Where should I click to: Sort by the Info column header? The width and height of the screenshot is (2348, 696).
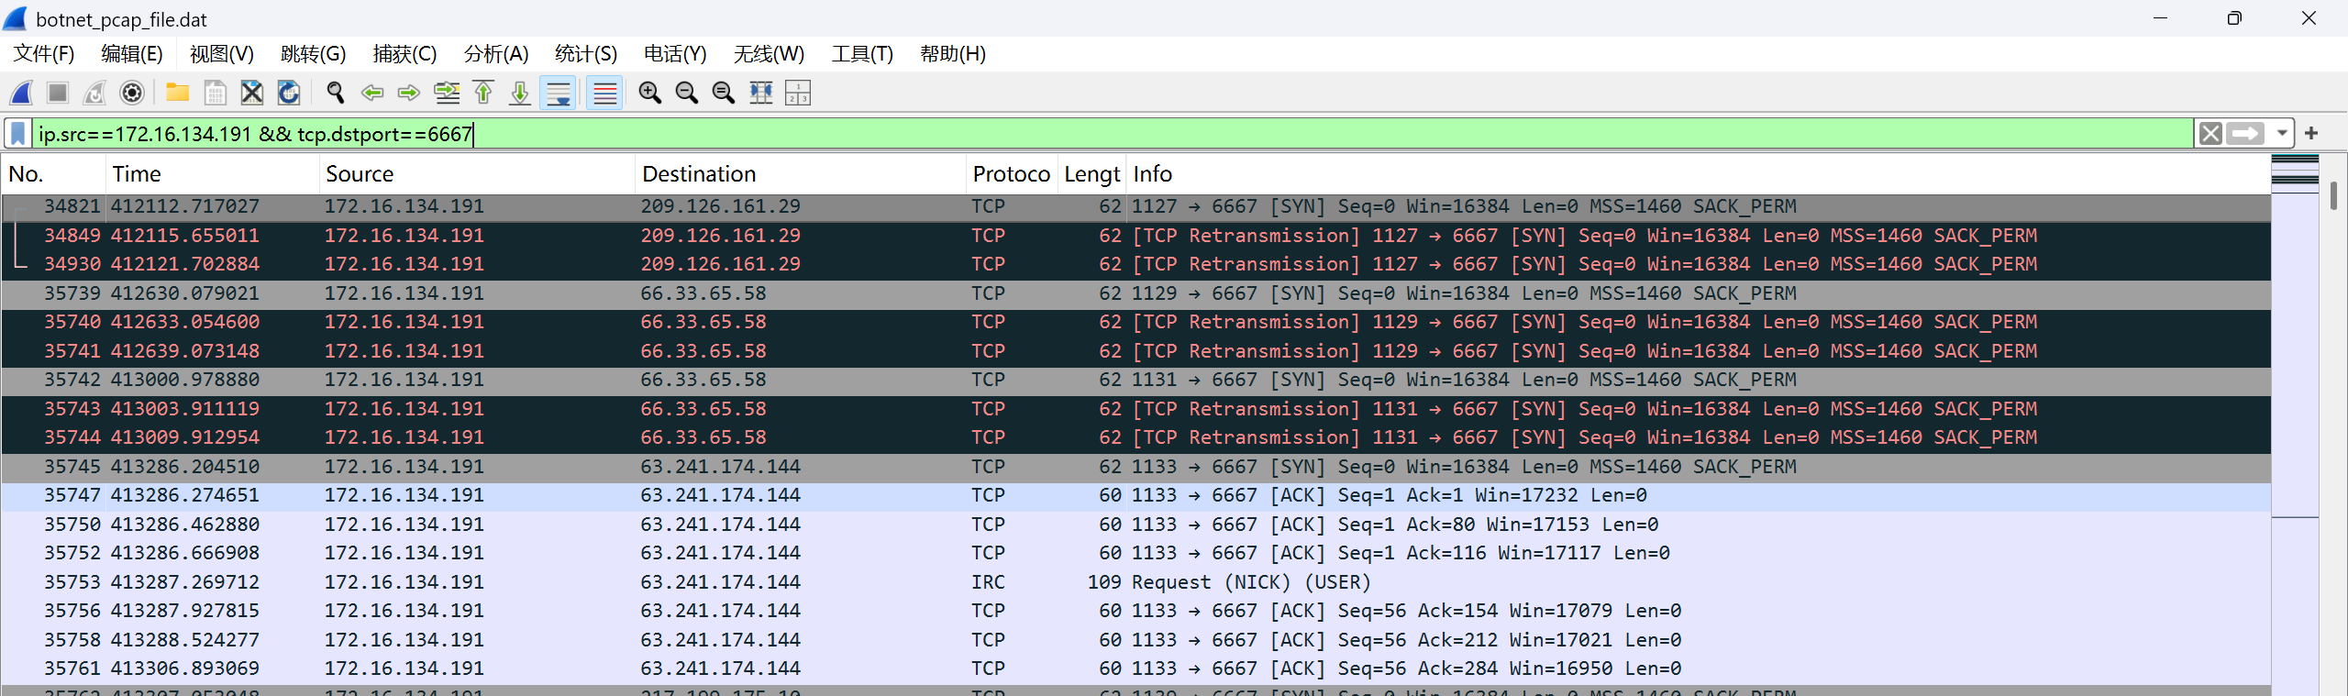pos(1697,174)
